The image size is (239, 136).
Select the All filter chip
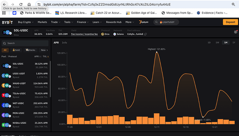point(5,50)
